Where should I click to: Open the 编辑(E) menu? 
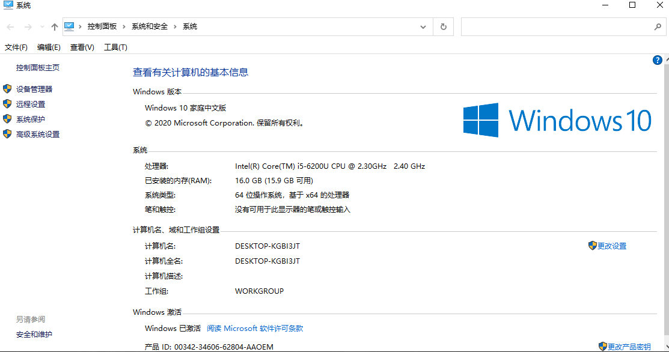click(49, 47)
